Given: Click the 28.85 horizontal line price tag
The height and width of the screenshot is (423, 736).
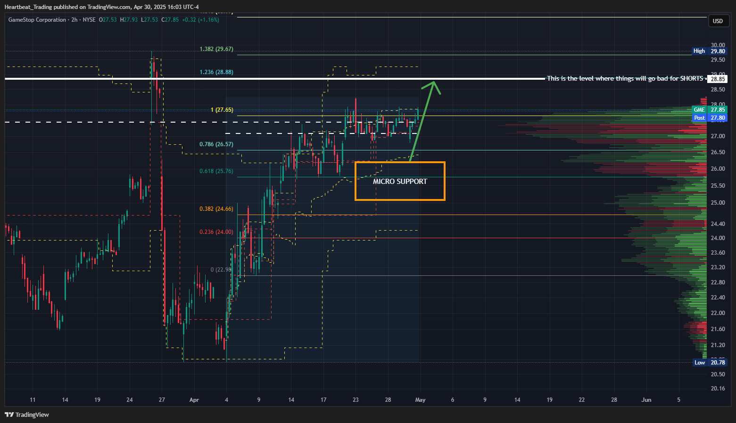Looking at the screenshot, I should 718,79.
